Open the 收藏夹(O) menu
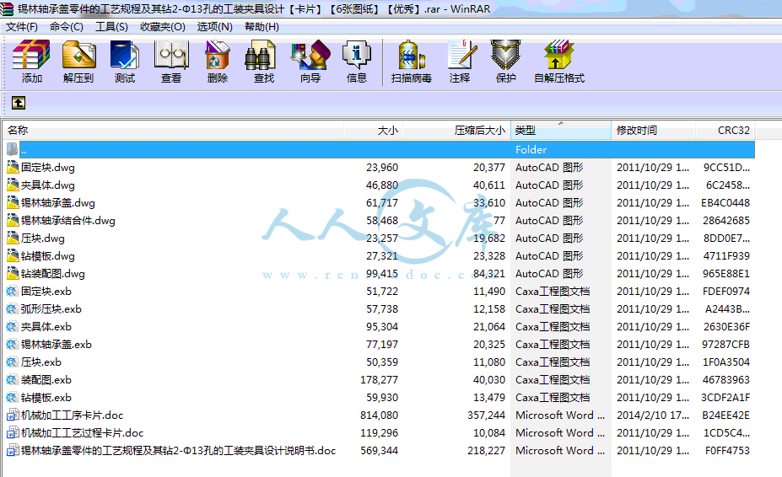 tap(163, 26)
